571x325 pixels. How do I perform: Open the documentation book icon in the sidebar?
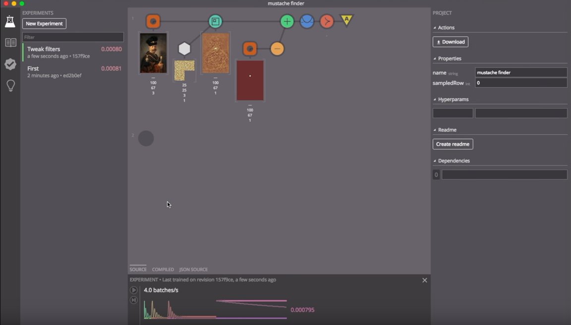tap(10, 43)
